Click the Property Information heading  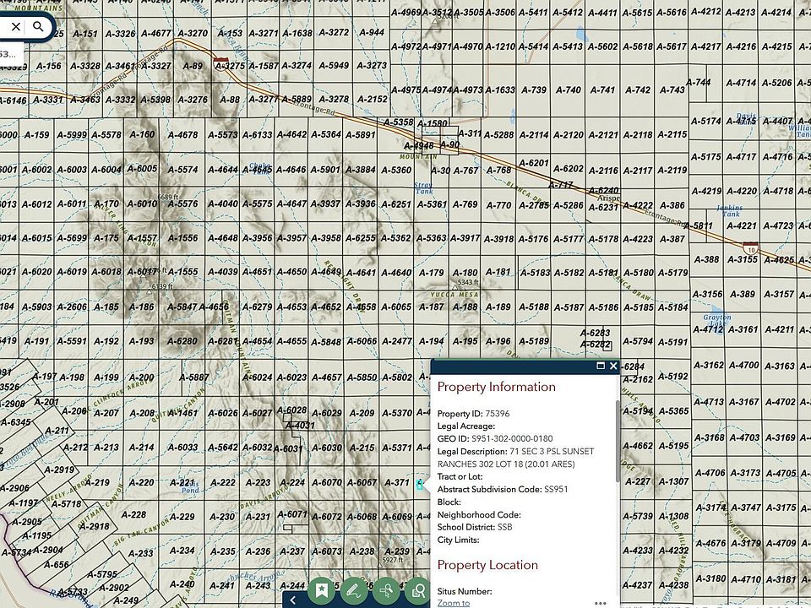(x=497, y=387)
